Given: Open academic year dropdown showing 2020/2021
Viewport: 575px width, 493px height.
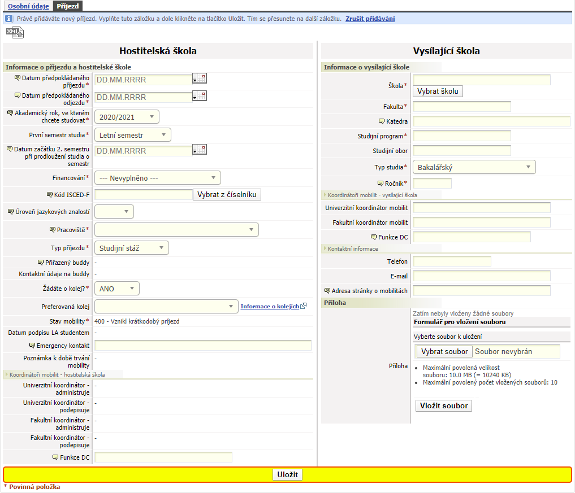Looking at the screenshot, I should click(x=127, y=117).
